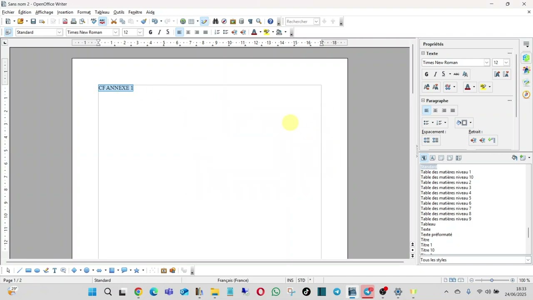Screen dimensions: 533x300
Task: Open Page Preview from main toolbar
Action: 82,21
